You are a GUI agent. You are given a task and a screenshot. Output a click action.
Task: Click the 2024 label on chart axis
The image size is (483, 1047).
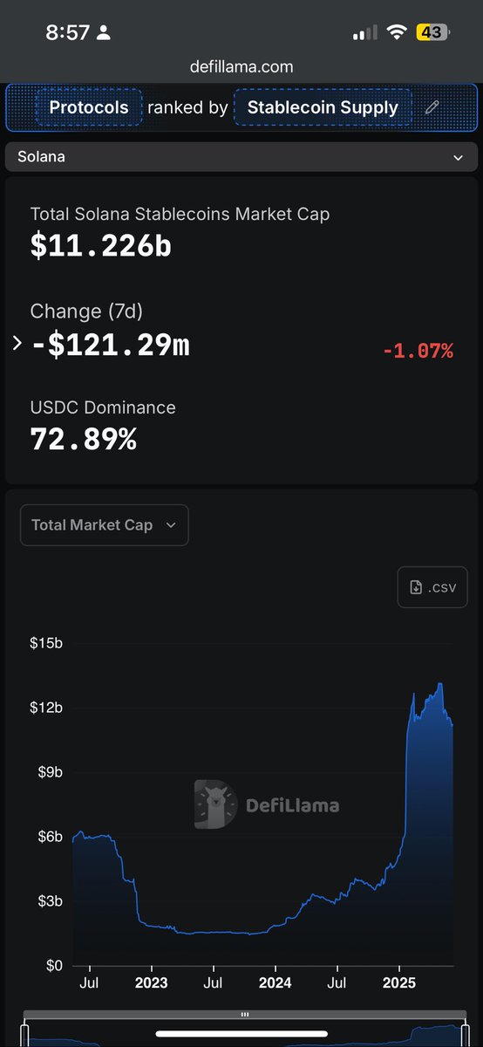[x=275, y=983]
